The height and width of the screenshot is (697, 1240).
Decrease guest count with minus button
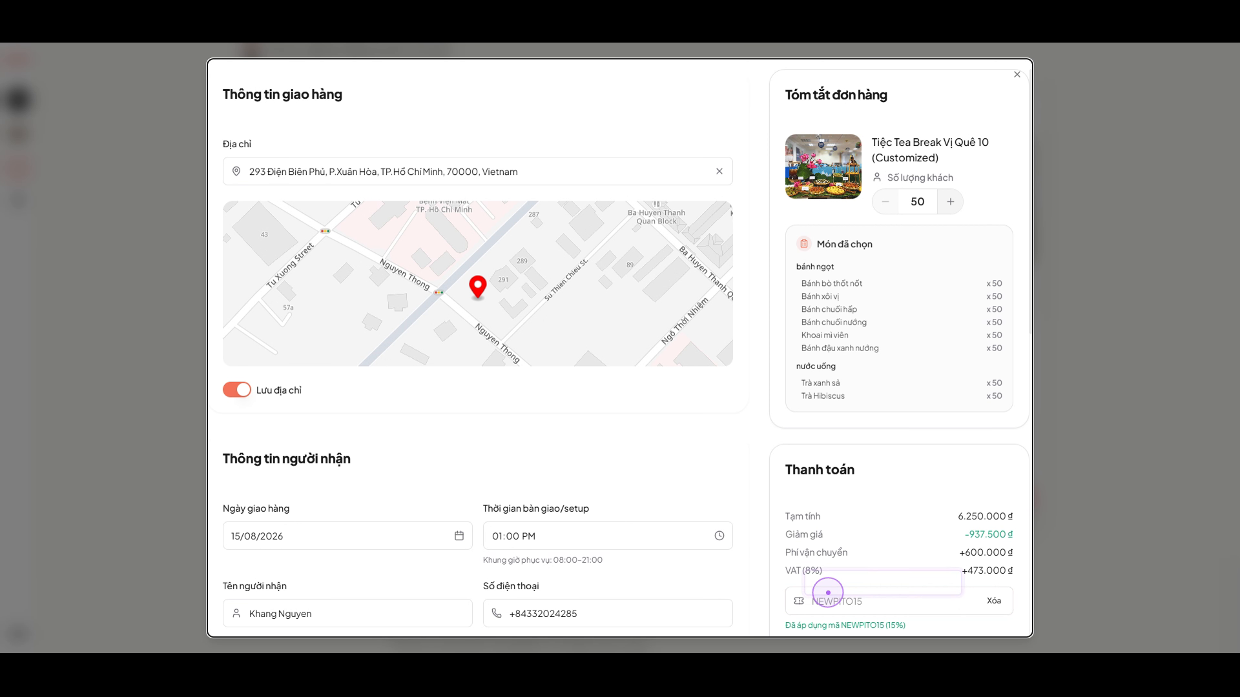click(x=885, y=202)
